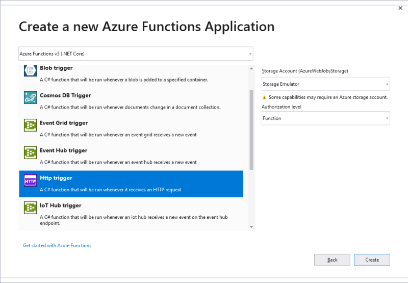
Task: Select the Http trigger title
Action: tap(56, 178)
